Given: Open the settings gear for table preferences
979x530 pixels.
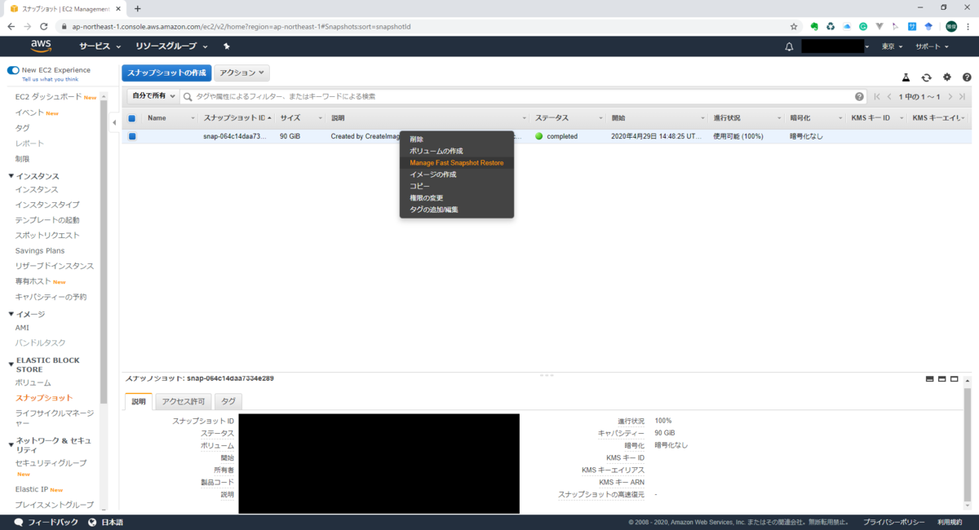Looking at the screenshot, I should (x=947, y=77).
